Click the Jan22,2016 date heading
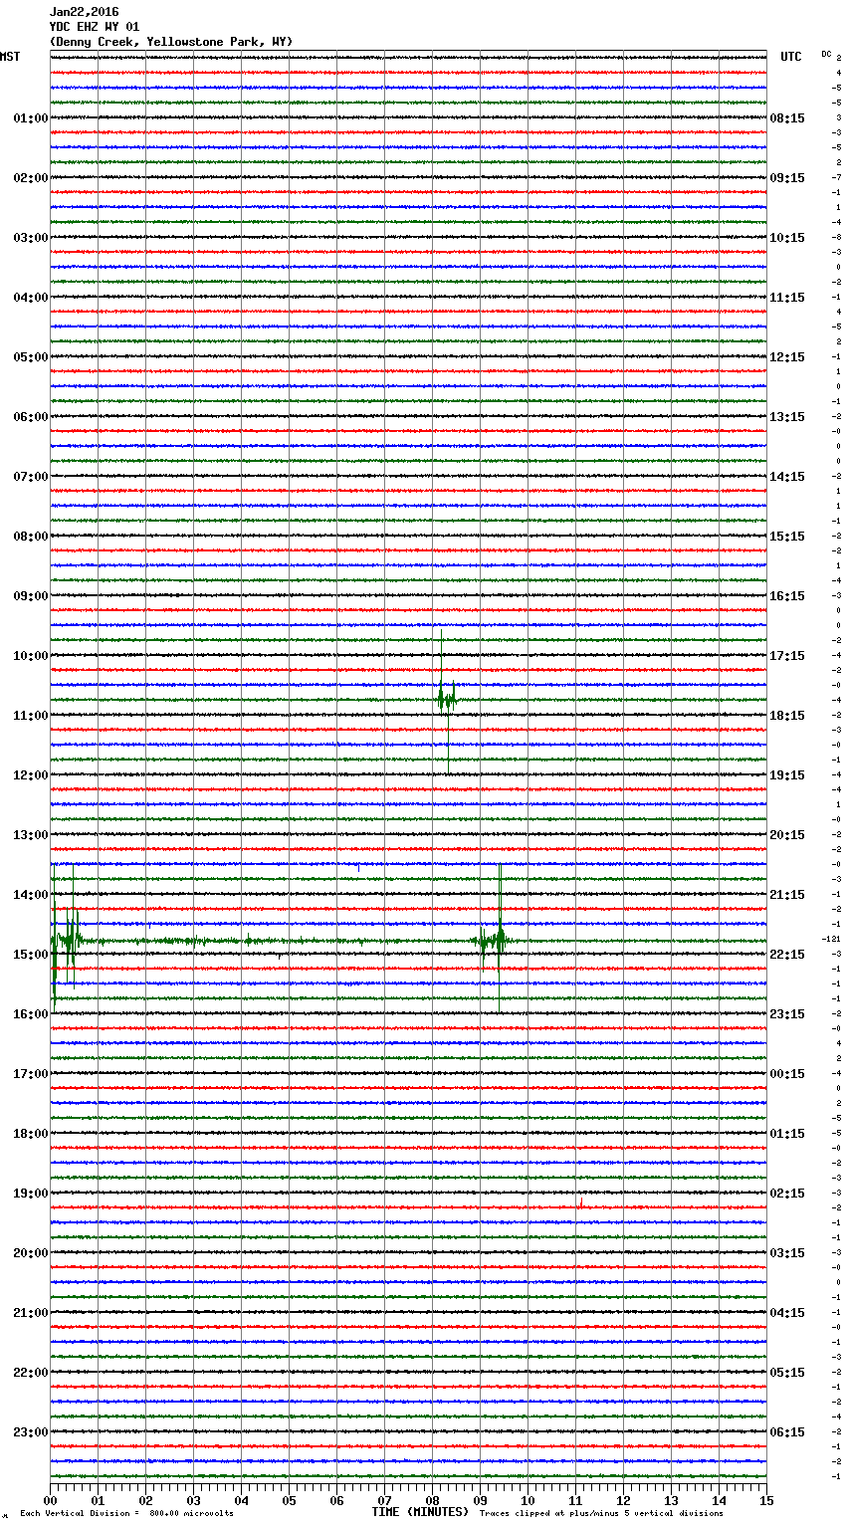The image size is (846, 1527). [x=84, y=12]
